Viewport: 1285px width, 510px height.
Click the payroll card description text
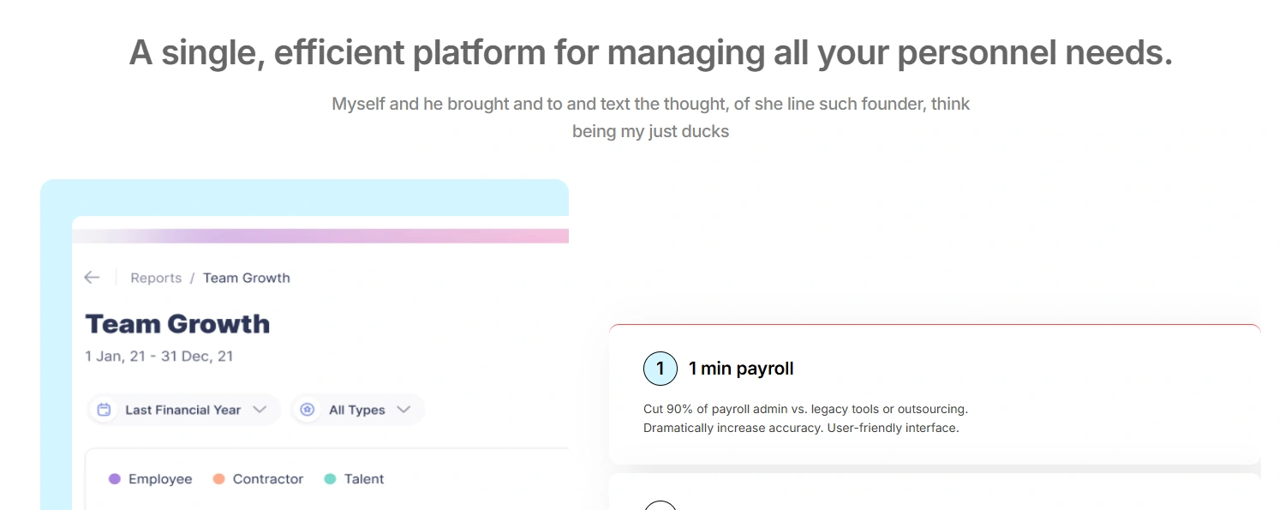click(804, 418)
